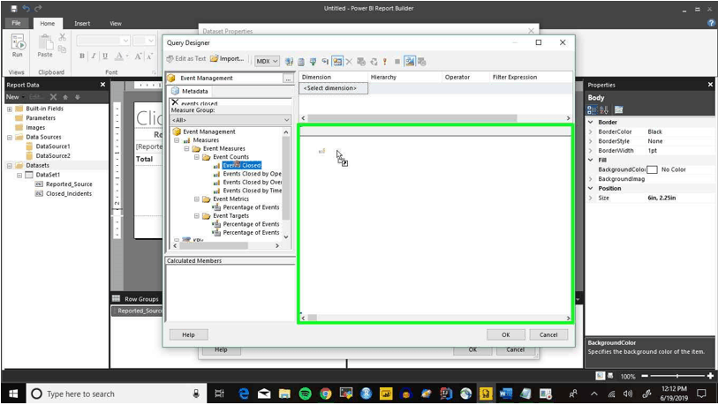Click the Run report icon
Screen dimensions: 718x405
tap(18, 46)
